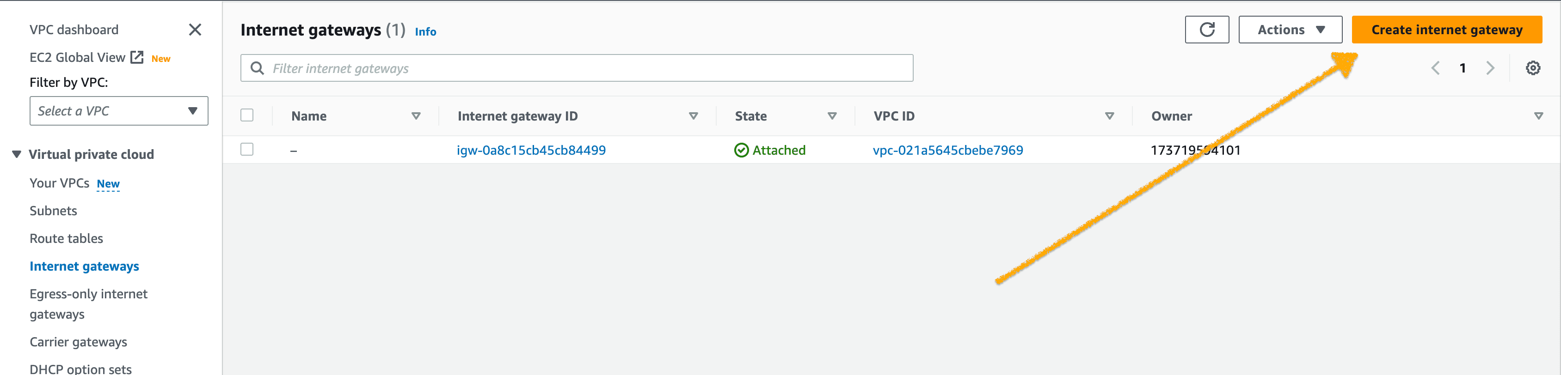Toggle the select-all gateways checkbox

pos(246,115)
